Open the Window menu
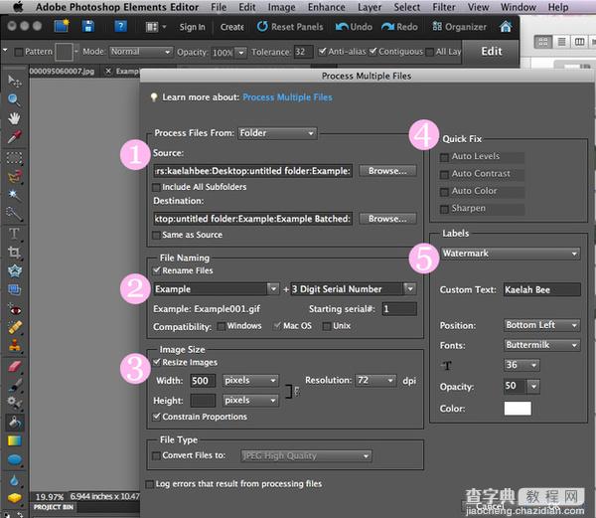The image size is (596, 518). (519, 7)
